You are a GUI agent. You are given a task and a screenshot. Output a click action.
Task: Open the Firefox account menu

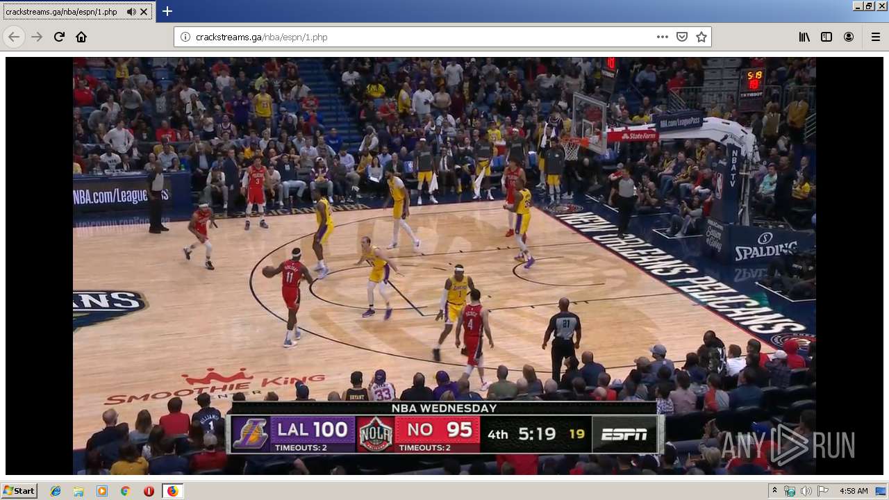coord(849,37)
